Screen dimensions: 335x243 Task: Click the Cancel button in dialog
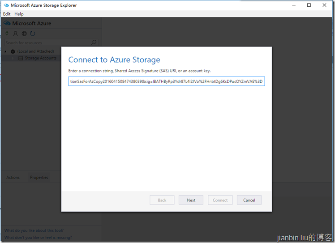[249, 200]
